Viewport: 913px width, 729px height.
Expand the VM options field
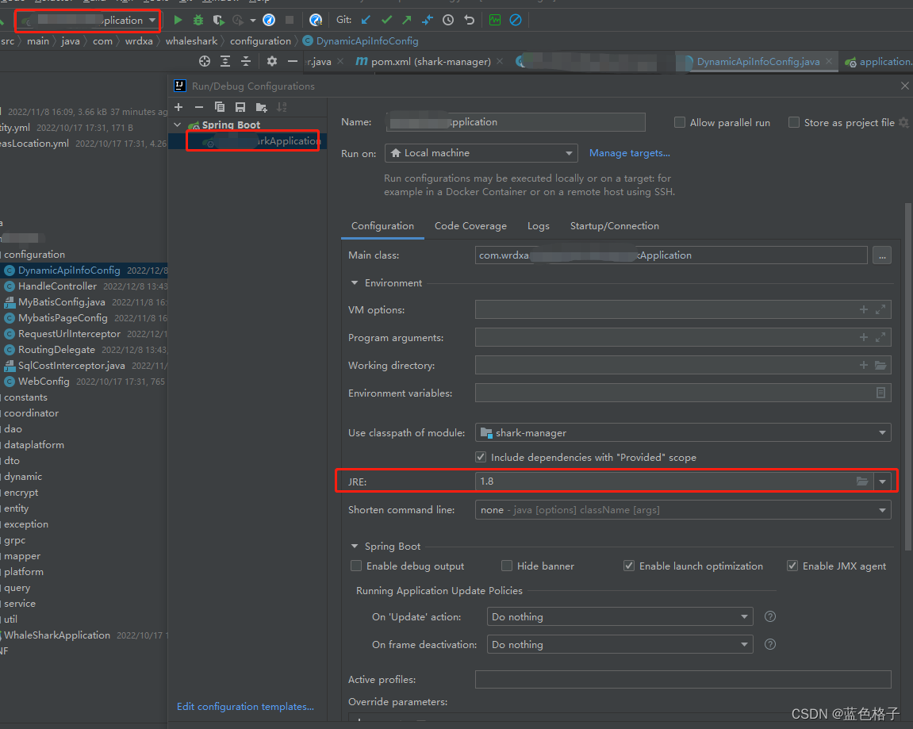point(881,310)
